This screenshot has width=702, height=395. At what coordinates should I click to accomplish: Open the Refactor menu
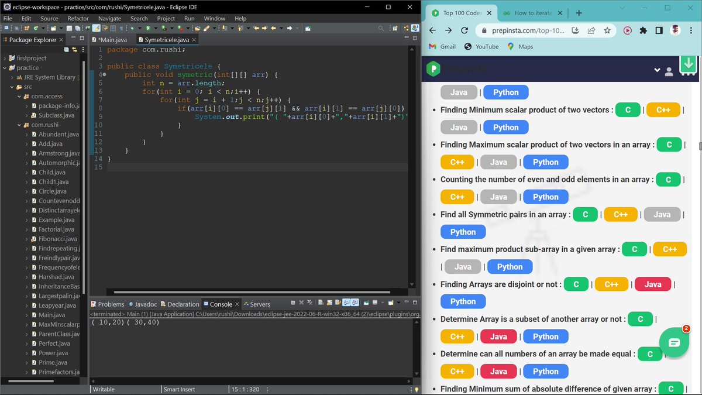click(x=78, y=18)
